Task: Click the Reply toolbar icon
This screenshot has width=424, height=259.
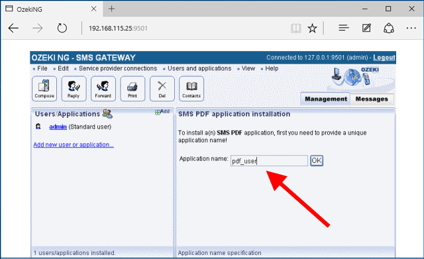Action: tap(74, 89)
